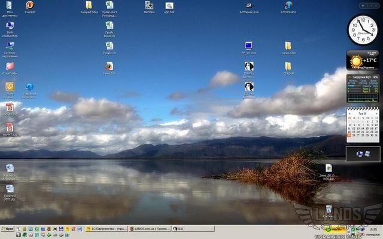Open the Reaped Sites folder

tap(89, 5)
